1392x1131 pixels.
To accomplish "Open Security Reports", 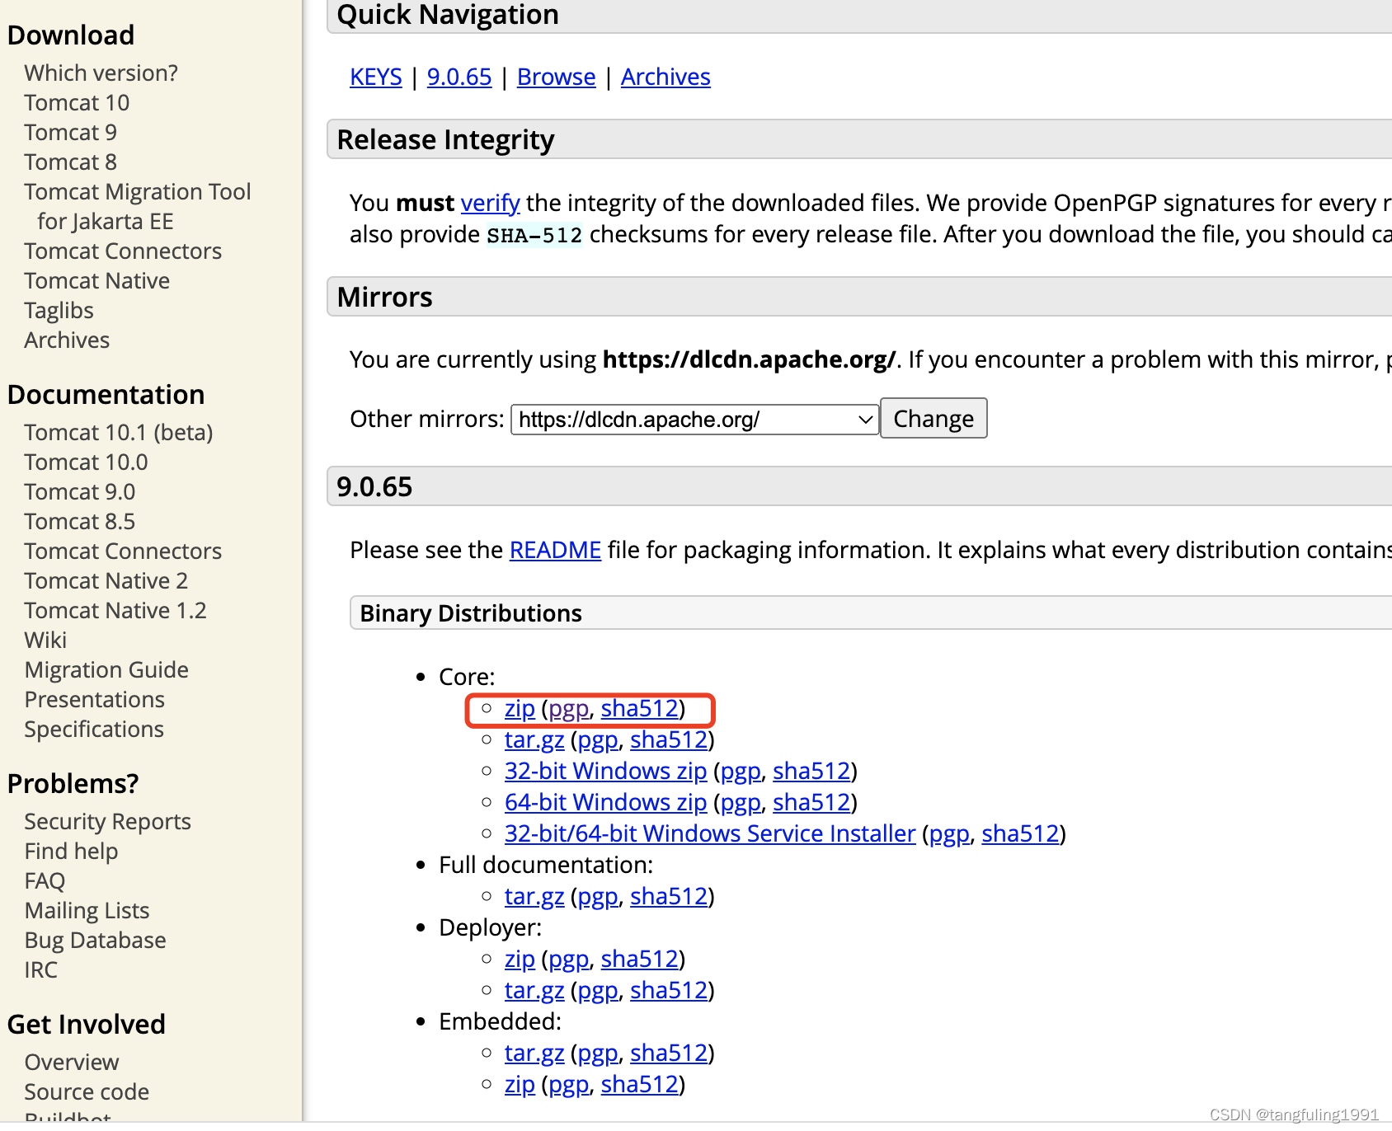I will (x=107, y=822).
